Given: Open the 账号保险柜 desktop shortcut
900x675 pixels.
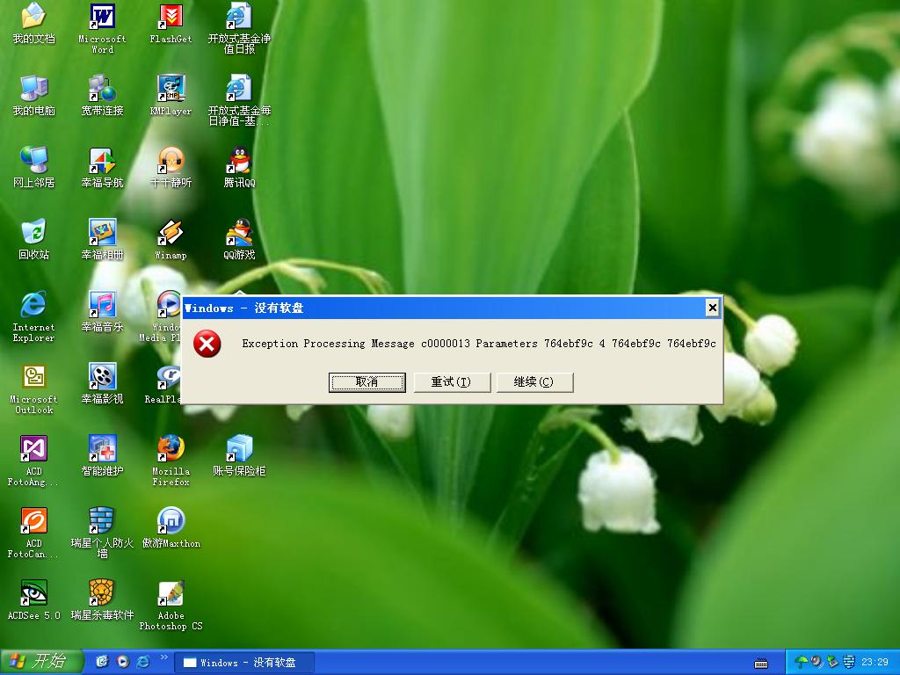Looking at the screenshot, I should click(239, 456).
